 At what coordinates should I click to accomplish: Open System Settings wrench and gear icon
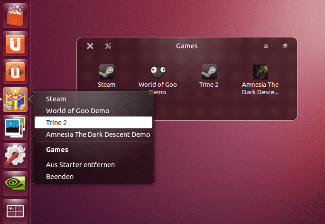pyautogui.click(x=15, y=155)
